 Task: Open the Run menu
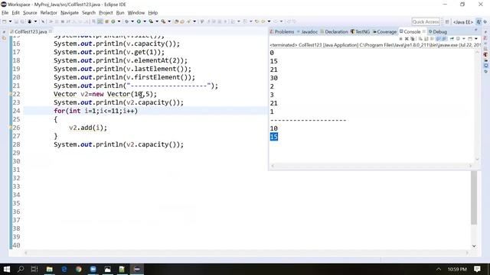(120, 13)
